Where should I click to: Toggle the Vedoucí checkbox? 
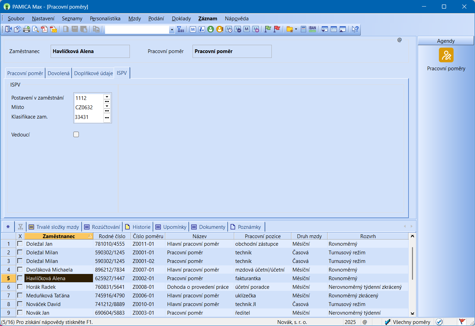pyautogui.click(x=76, y=134)
